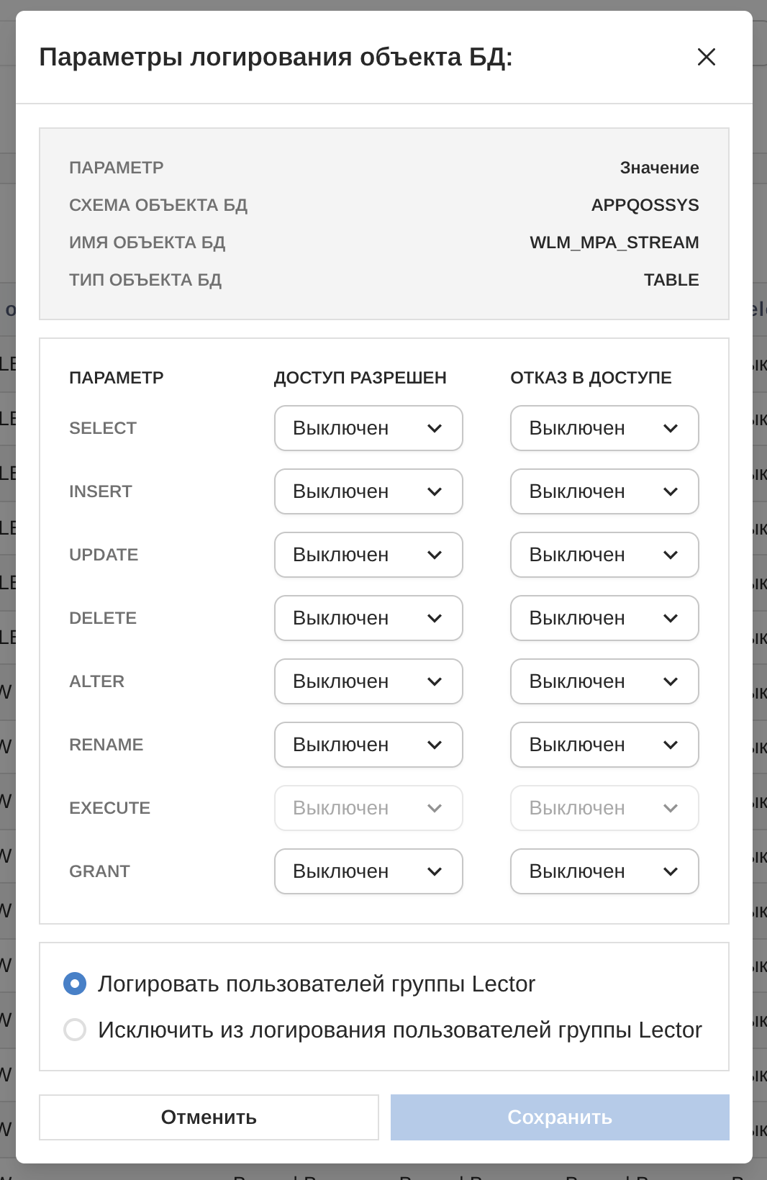767x1180 pixels.
Task: Open SELECT access-allowed dropdown
Action: [x=368, y=428]
